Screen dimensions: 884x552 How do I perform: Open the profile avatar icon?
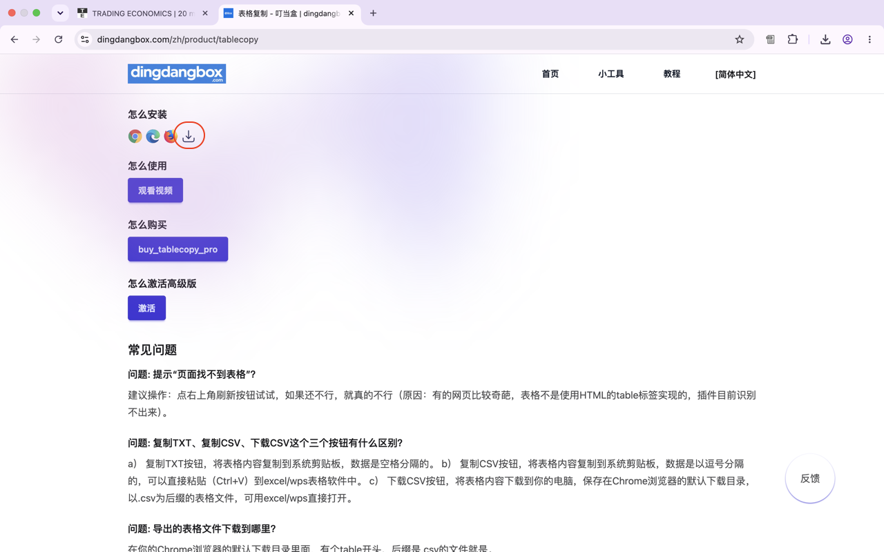click(x=847, y=39)
